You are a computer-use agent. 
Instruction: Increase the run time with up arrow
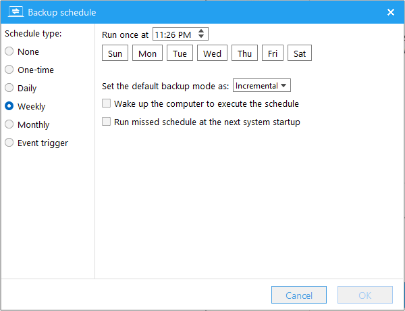(x=202, y=31)
